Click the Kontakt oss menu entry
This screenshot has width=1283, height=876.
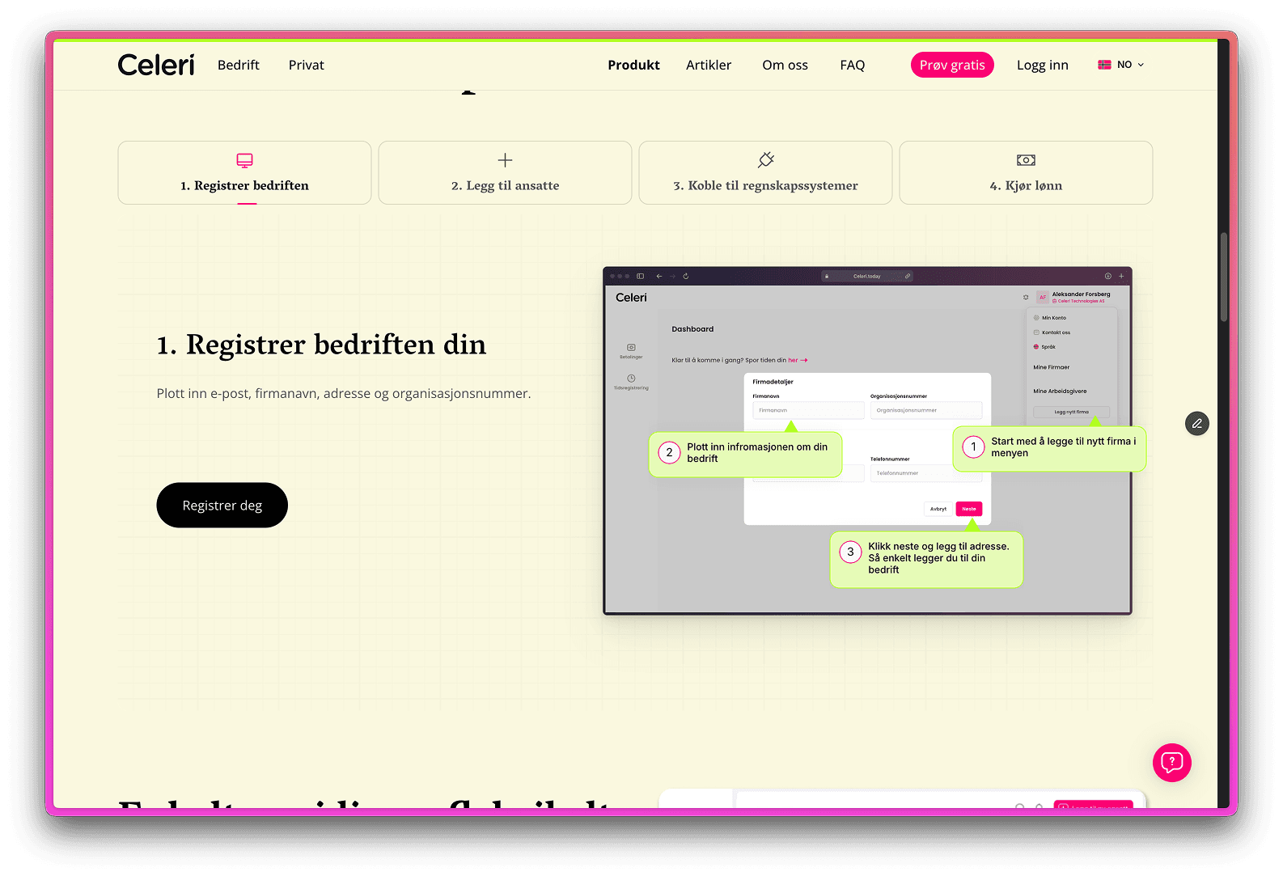[x=1052, y=332]
